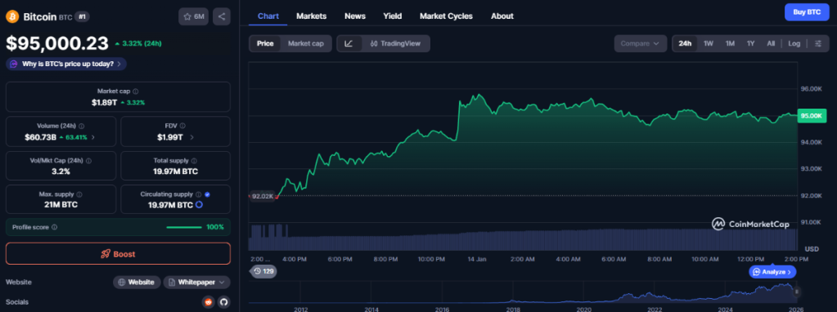The image size is (837, 312).
Task: Click Vol/Mkt Cap info icon
Action: point(88,160)
